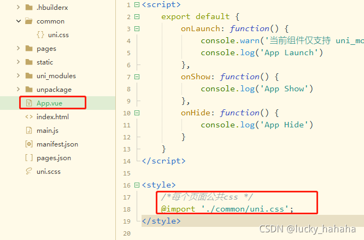Click the pages folder icon
The width and height of the screenshot is (364, 240).
29,48
